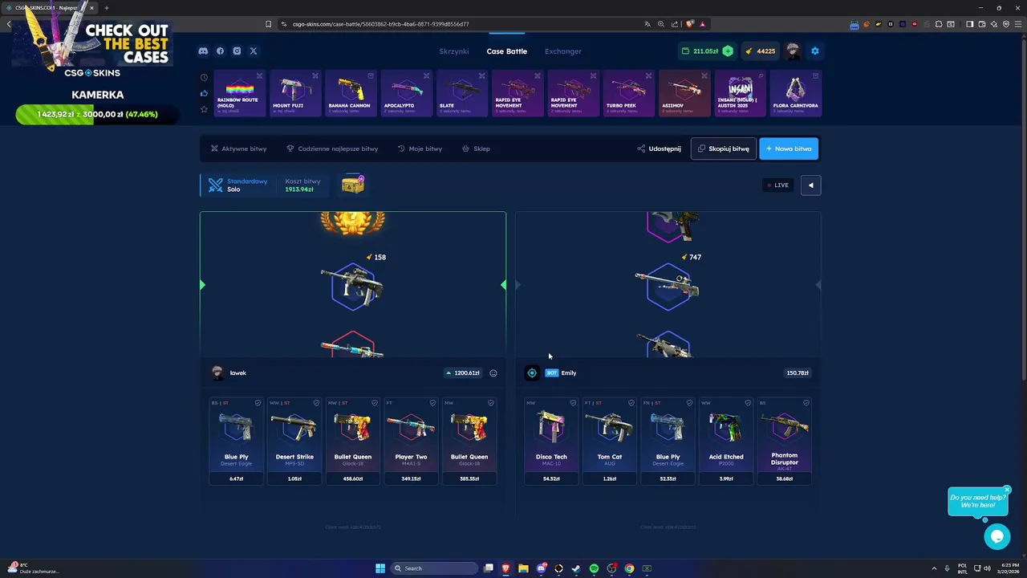This screenshot has width=1027, height=578.
Task: Open the Slate drop card
Action: click(x=462, y=94)
